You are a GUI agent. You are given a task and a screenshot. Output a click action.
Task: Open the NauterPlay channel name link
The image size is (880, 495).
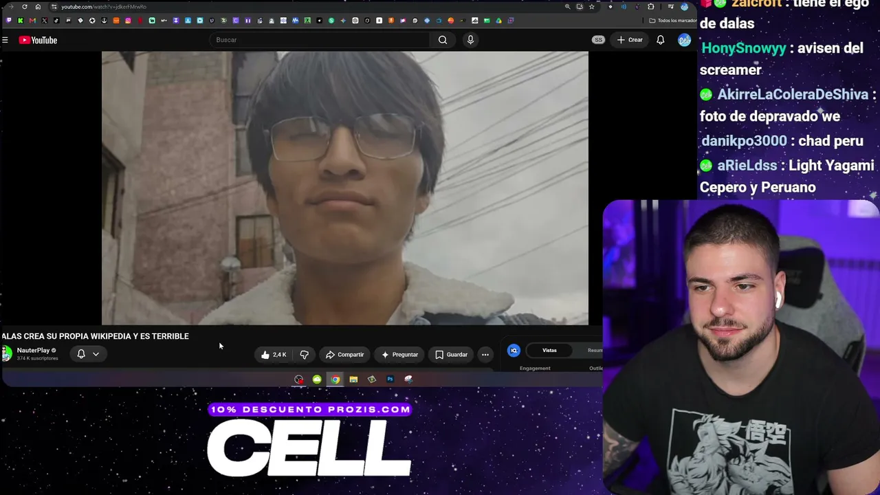(x=33, y=351)
